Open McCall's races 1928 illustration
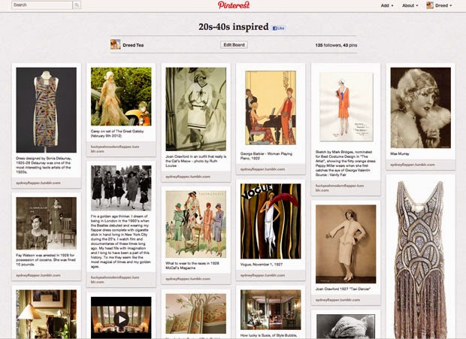This screenshot has width=466, height=339. (x=196, y=224)
